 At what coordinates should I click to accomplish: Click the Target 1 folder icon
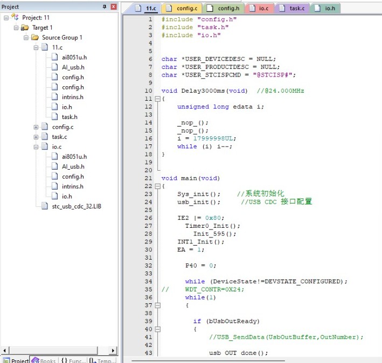(25, 28)
